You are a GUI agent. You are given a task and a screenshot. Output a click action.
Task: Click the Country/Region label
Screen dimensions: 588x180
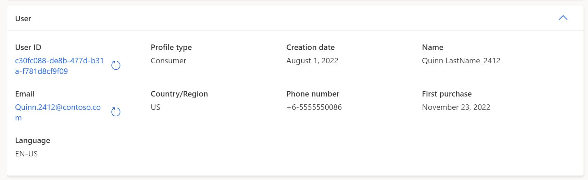pos(179,94)
